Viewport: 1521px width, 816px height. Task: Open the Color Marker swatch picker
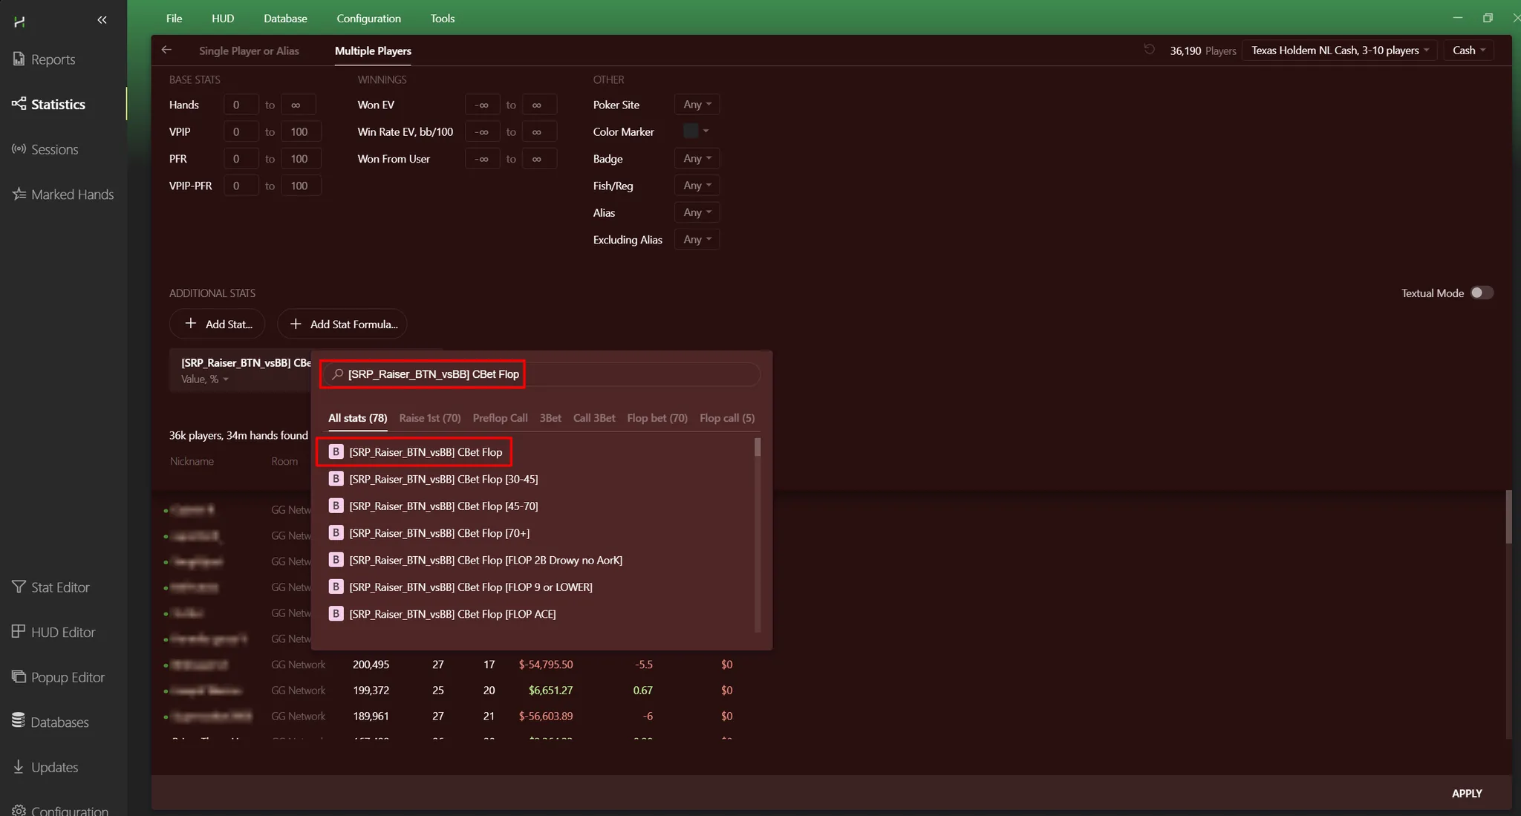coord(695,131)
